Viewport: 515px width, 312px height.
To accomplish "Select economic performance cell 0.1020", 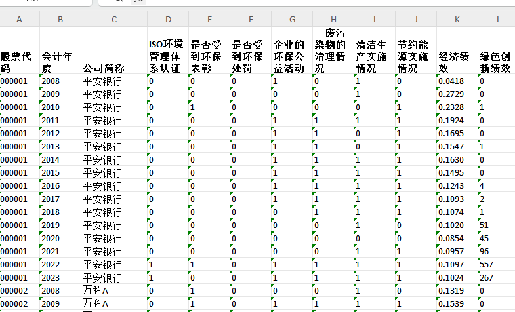I will [457, 225].
